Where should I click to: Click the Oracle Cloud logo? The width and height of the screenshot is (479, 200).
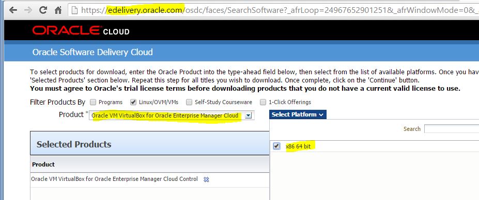(x=81, y=30)
